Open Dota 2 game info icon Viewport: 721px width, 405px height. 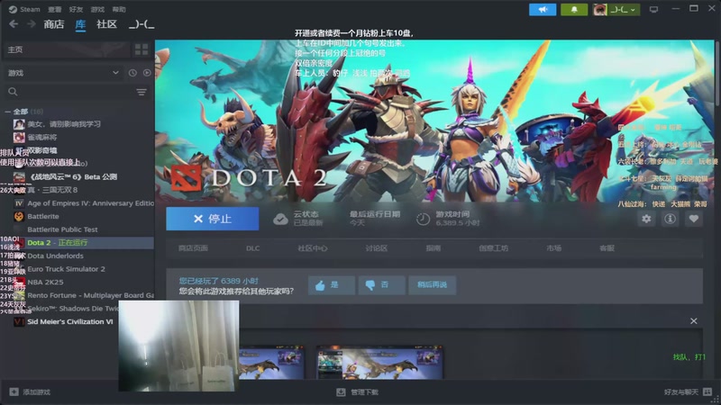[670, 219]
